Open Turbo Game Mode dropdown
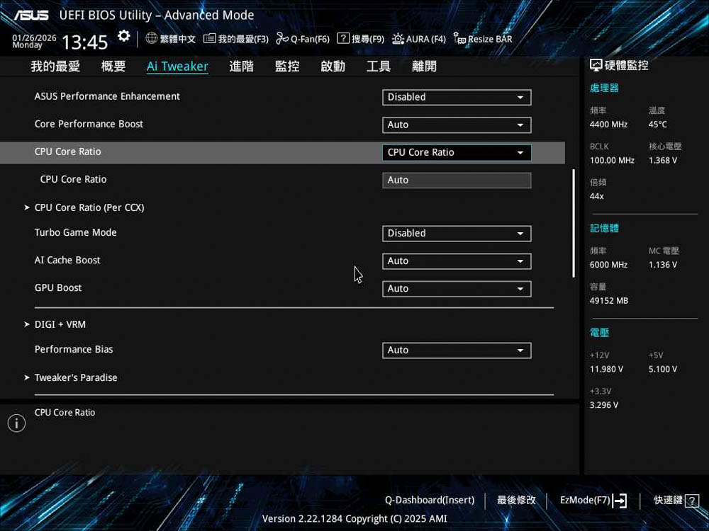 click(456, 233)
